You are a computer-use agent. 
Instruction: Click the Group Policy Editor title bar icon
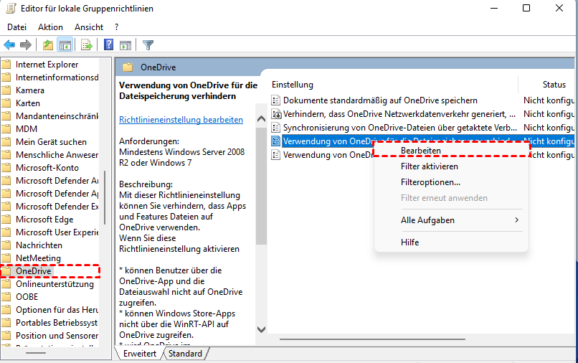click(11, 8)
